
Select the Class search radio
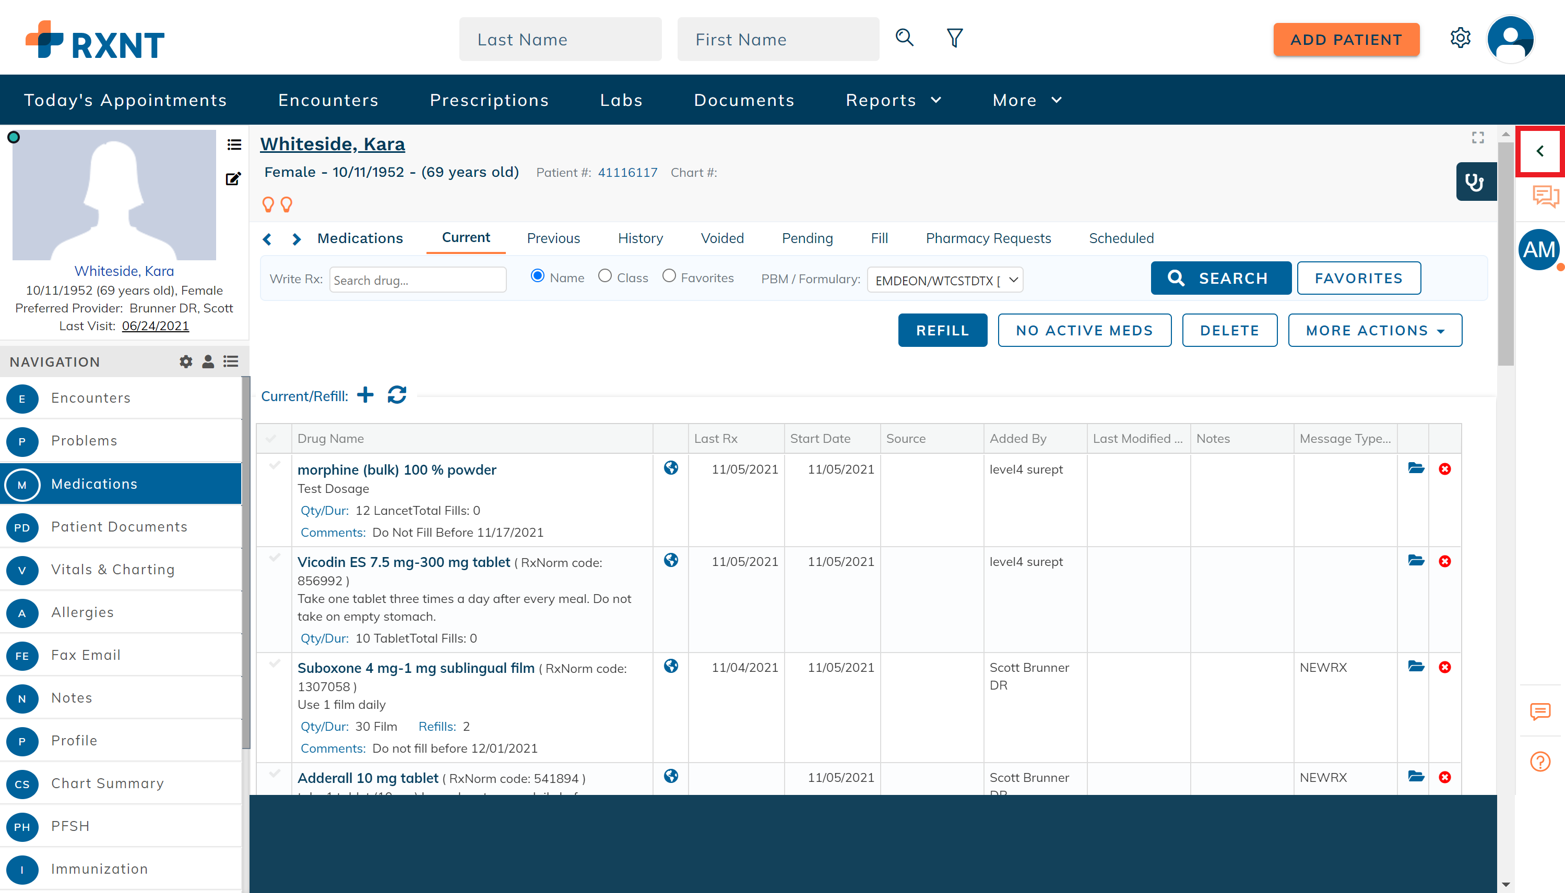tap(604, 276)
